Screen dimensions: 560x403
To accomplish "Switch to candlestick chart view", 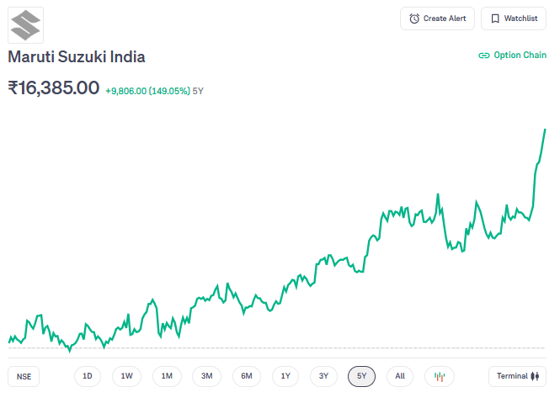I will 440,376.
